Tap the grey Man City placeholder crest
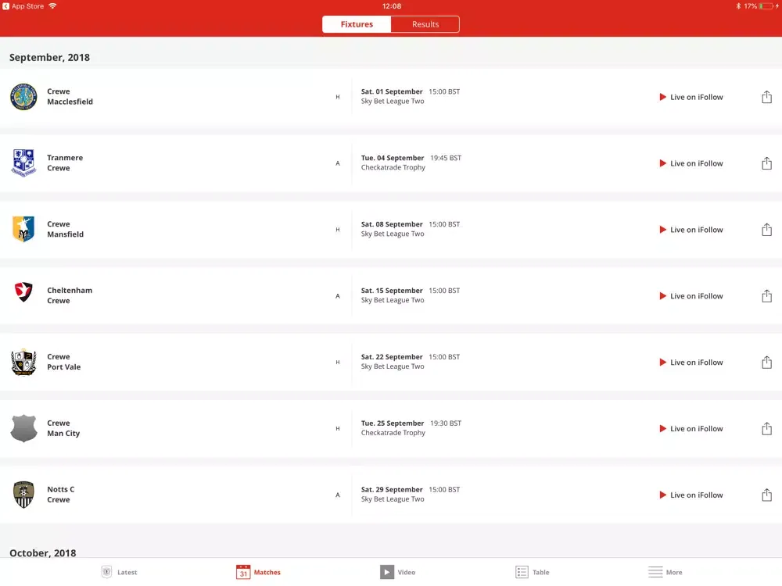782x586 pixels. 23,428
